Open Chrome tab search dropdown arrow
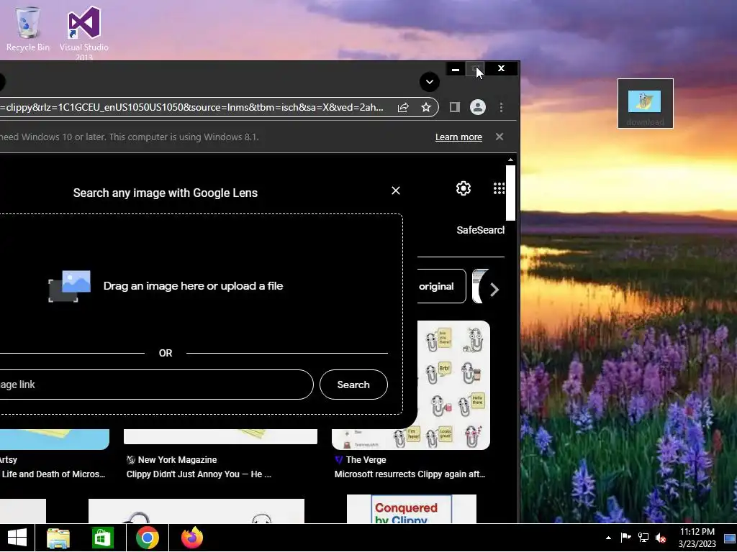 429,82
